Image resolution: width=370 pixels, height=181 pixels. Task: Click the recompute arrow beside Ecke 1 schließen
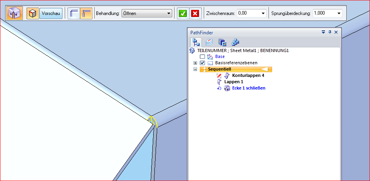(x=219, y=88)
